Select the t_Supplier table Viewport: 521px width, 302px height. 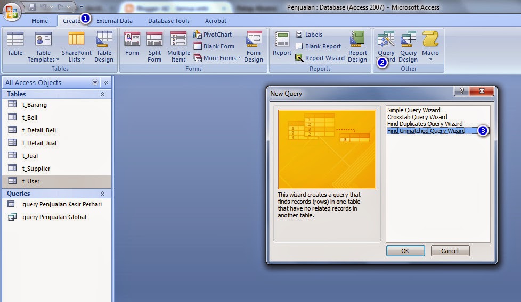pos(57,169)
